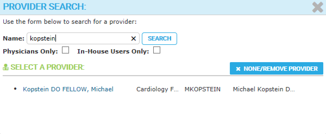Click the Physicians Only label
Viewport: 326px width, 134px height.
point(30,51)
